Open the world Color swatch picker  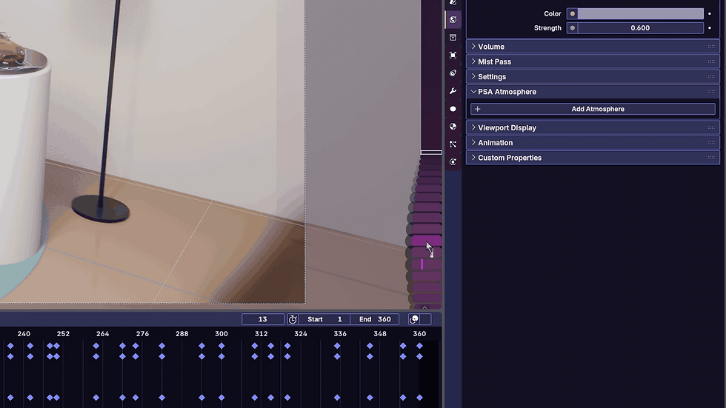pos(640,14)
